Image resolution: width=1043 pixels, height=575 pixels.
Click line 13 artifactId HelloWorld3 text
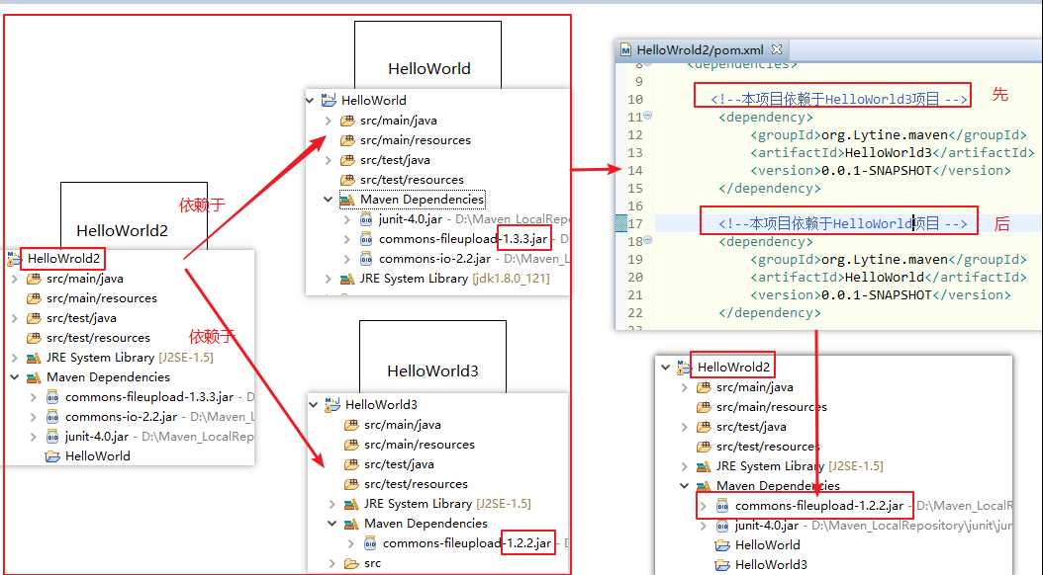888,153
